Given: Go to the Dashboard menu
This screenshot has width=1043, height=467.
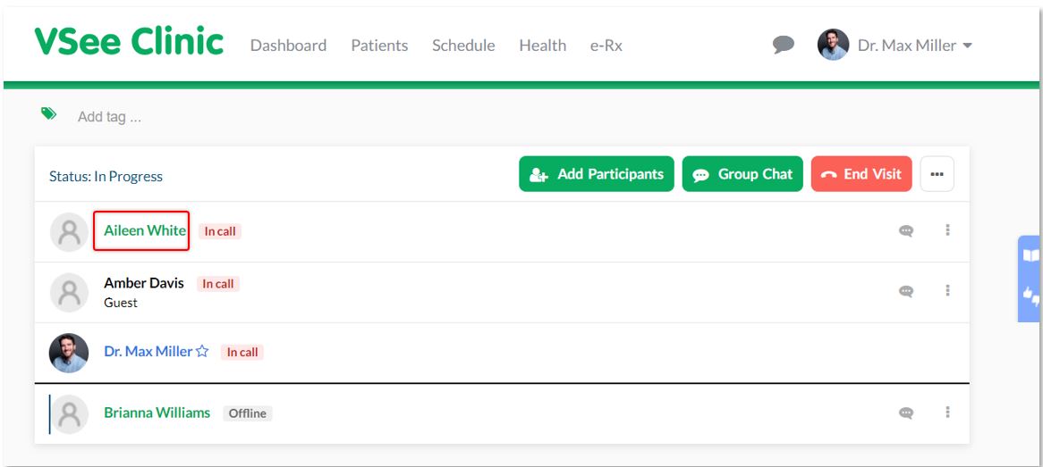Looking at the screenshot, I should point(288,46).
